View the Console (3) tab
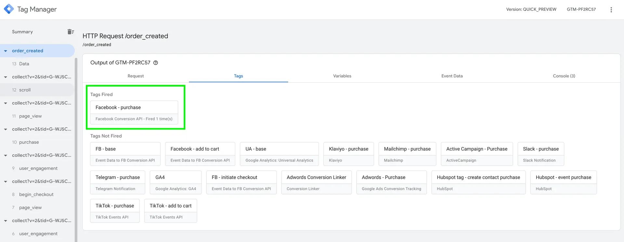Viewport: 624px width, 242px height. pyautogui.click(x=564, y=76)
